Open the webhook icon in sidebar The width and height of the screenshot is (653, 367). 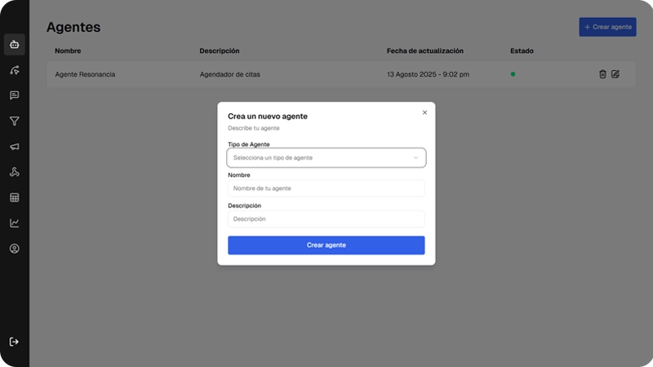point(14,172)
